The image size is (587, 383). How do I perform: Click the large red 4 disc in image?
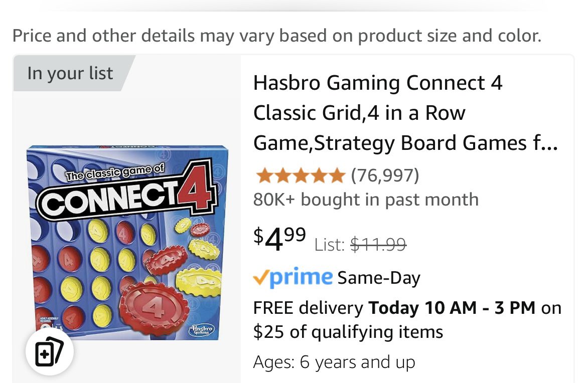click(x=154, y=309)
